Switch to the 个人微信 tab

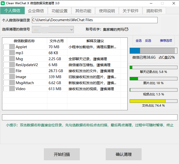tap(12, 11)
